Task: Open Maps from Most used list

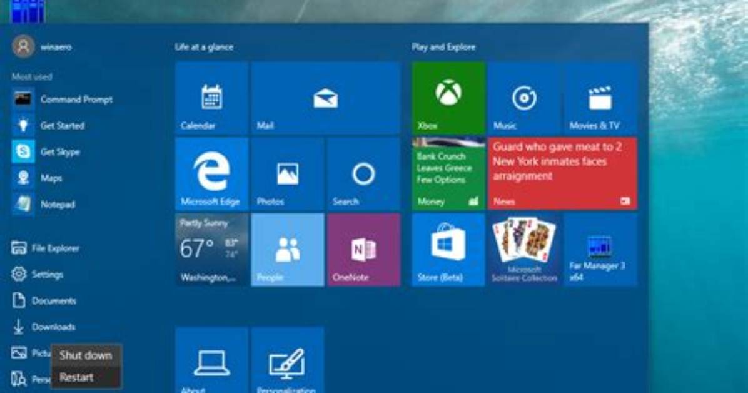Action: (37, 178)
